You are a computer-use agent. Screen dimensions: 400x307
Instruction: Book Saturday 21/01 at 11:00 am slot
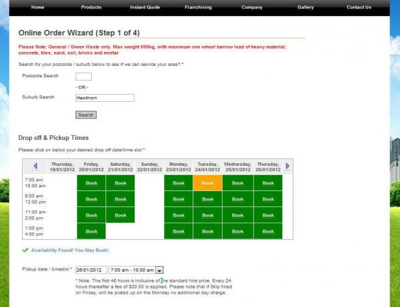click(121, 215)
